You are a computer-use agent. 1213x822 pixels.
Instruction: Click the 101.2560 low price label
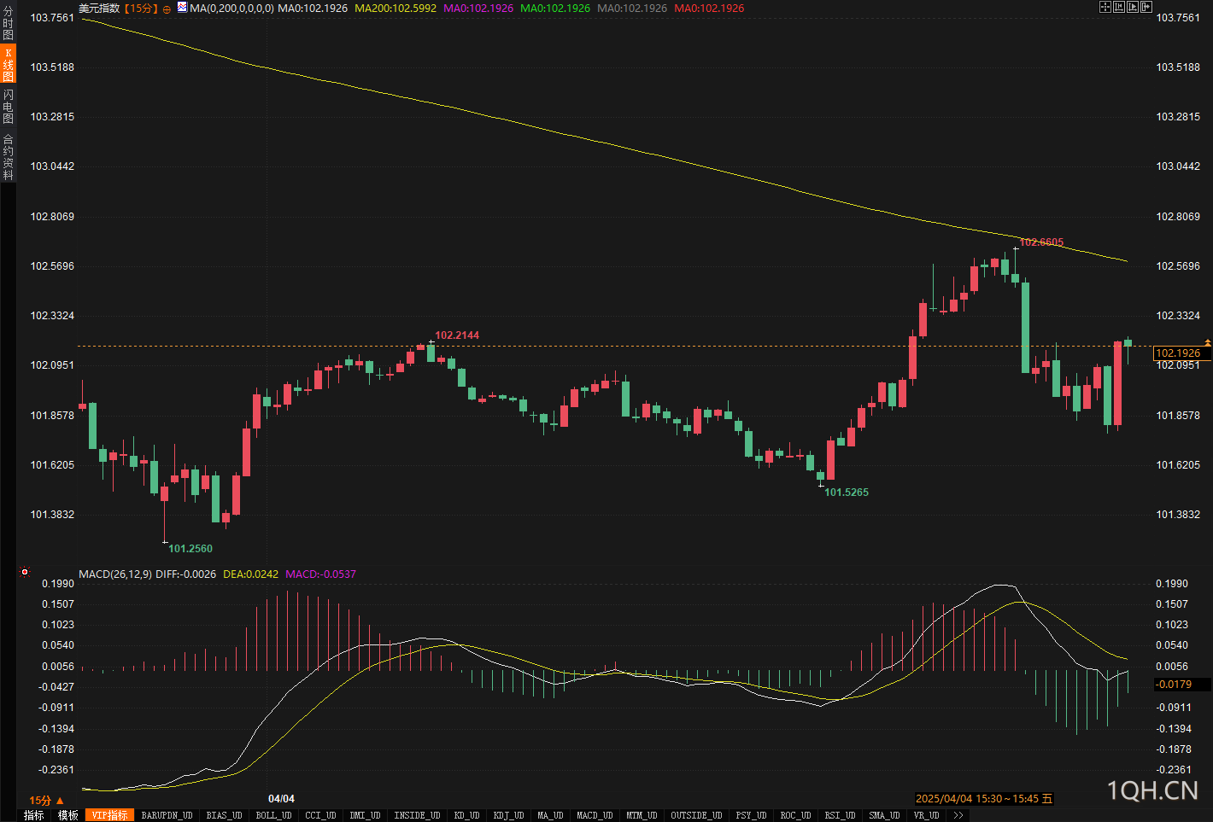coord(190,549)
